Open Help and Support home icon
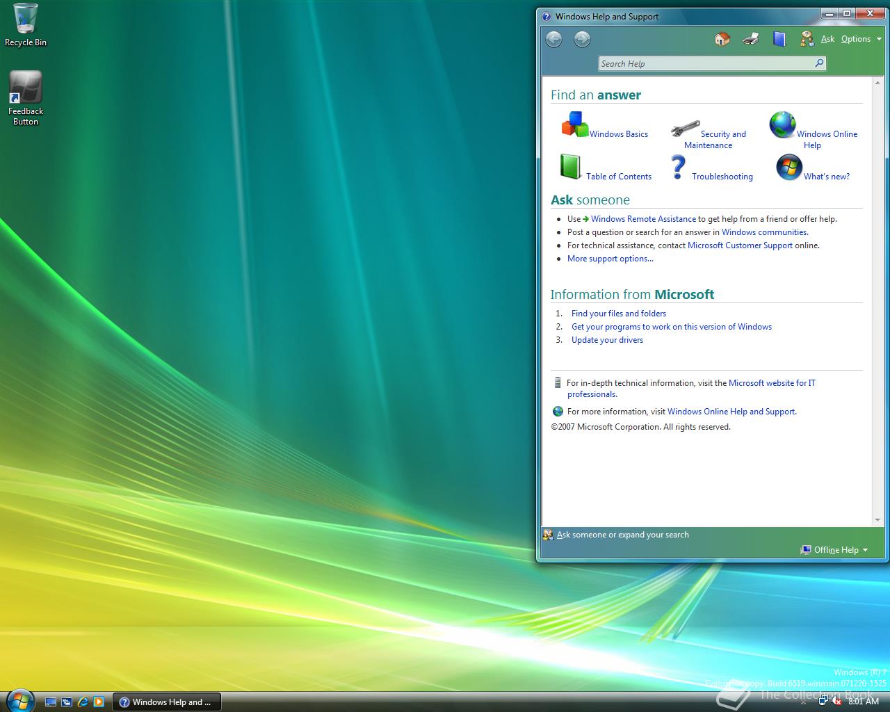The image size is (890, 712). coord(722,39)
